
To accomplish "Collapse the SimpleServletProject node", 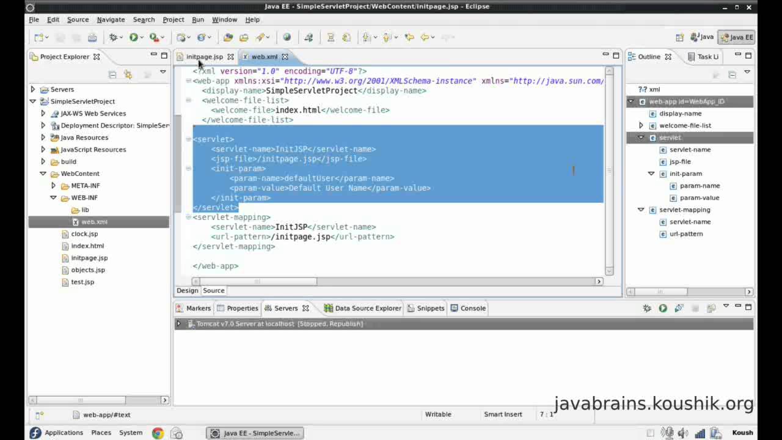I will [33, 101].
